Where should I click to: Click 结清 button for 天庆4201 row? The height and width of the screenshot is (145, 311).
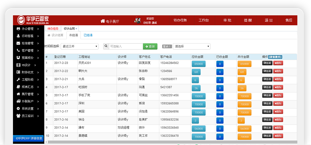[267, 63]
